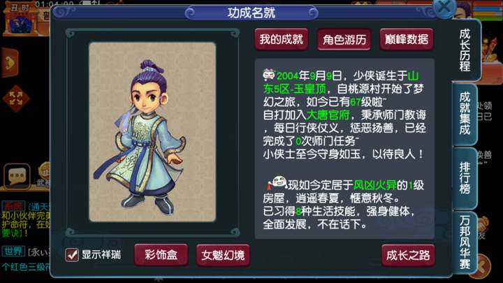The image size is (503, 283).
Task: Switch to the 成就集成 tab
Action: tap(465, 113)
